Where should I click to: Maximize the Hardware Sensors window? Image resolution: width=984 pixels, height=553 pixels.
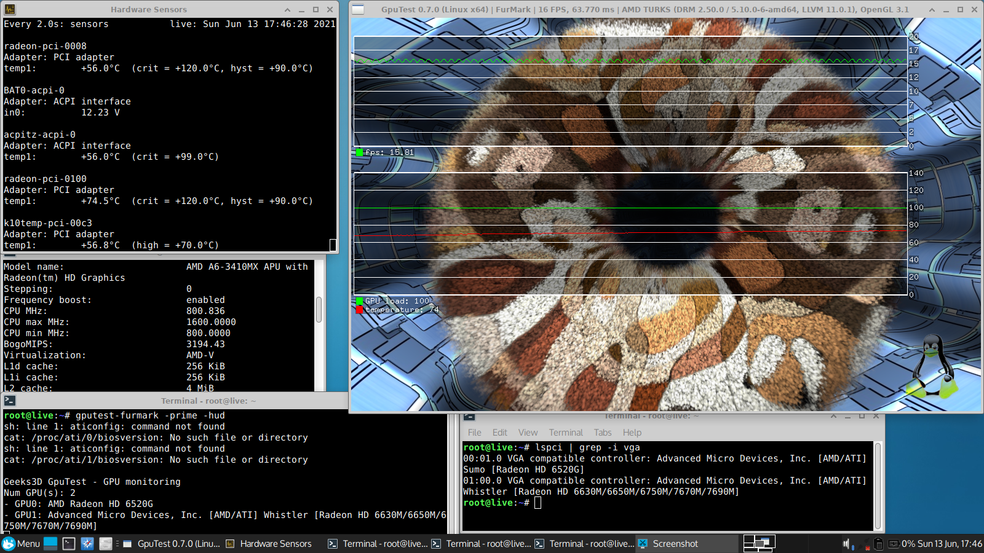pyautogui.click(x=315, y=9)
